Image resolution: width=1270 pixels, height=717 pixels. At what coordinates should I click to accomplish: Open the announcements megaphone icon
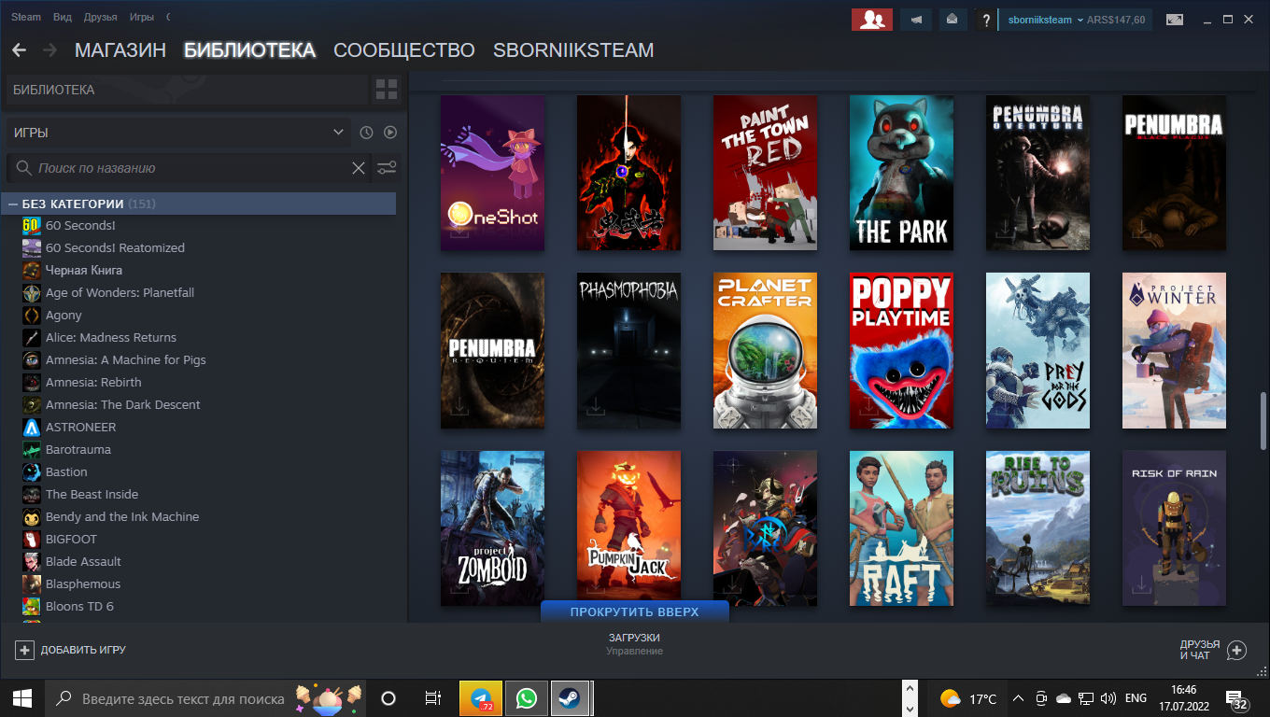pos(916,20)
